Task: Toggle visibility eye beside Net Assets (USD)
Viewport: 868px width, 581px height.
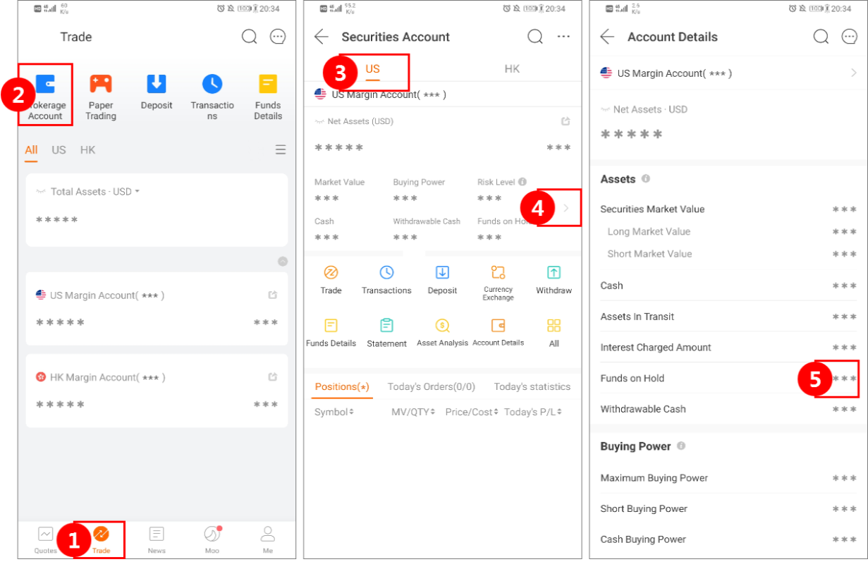Action: [319, 122]
